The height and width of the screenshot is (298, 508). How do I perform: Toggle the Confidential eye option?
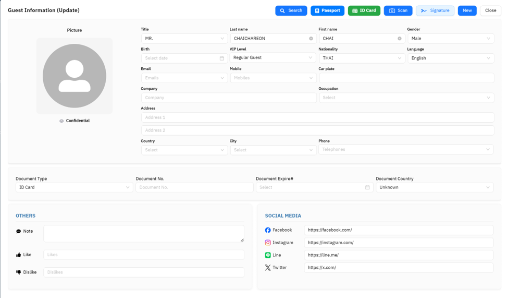pos(75,121)
